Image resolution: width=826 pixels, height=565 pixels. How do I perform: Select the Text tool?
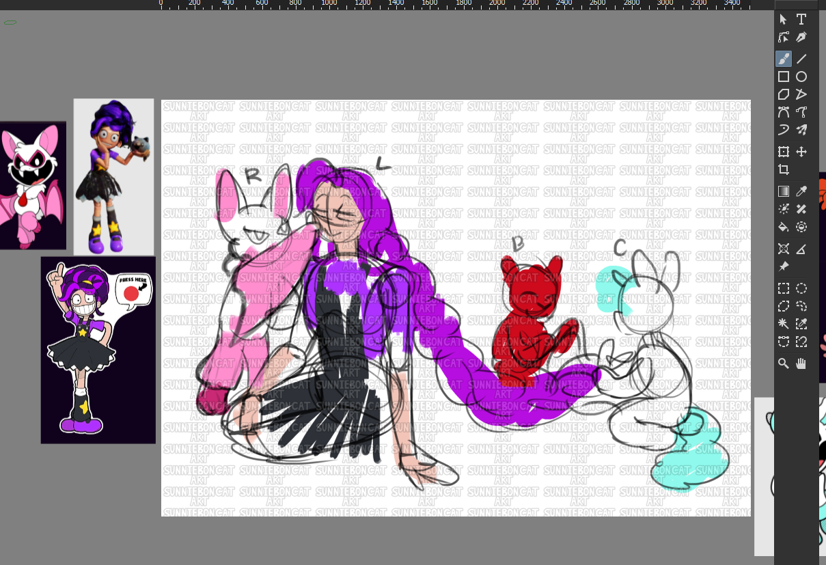(x=801, y=19)
